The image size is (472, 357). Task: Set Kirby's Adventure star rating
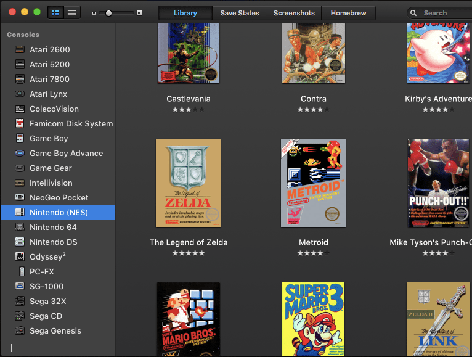click(x=438, y=109)
